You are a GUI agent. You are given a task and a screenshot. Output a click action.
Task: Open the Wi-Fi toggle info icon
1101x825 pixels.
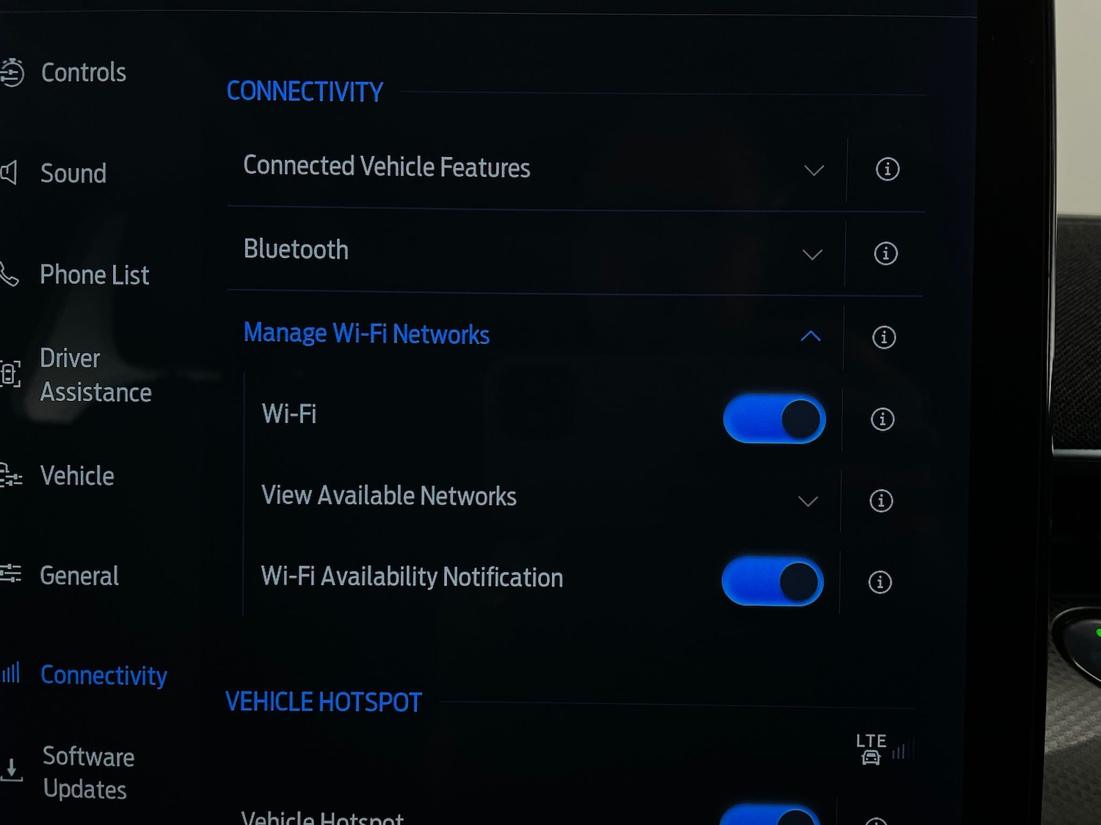(882, 419)
